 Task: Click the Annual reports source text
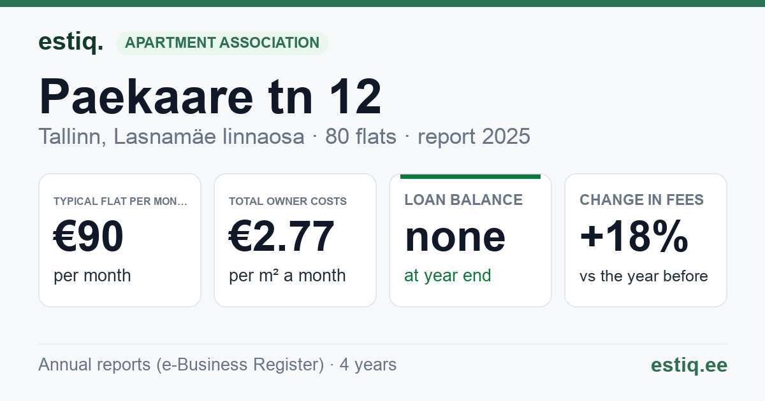click(x=217, y=365)
